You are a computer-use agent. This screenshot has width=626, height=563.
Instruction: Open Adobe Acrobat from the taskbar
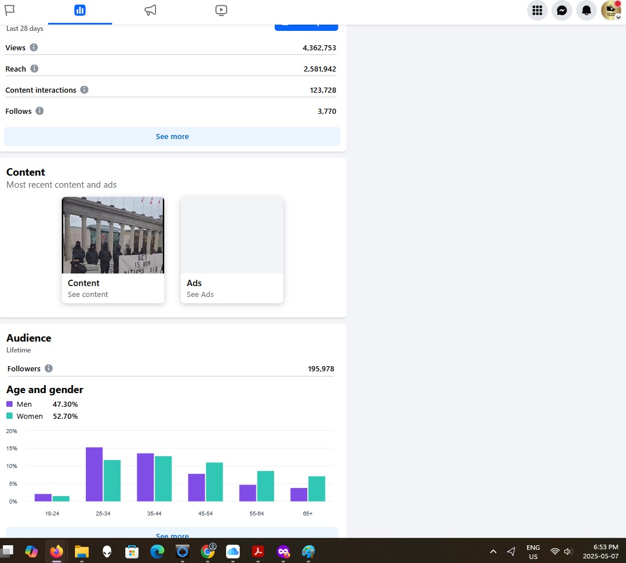(x=258, y=552)
